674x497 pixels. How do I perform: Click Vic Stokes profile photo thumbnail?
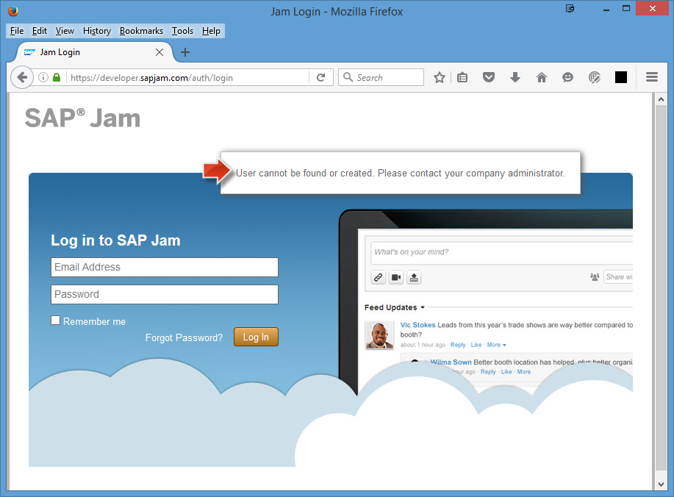point(379,335)
